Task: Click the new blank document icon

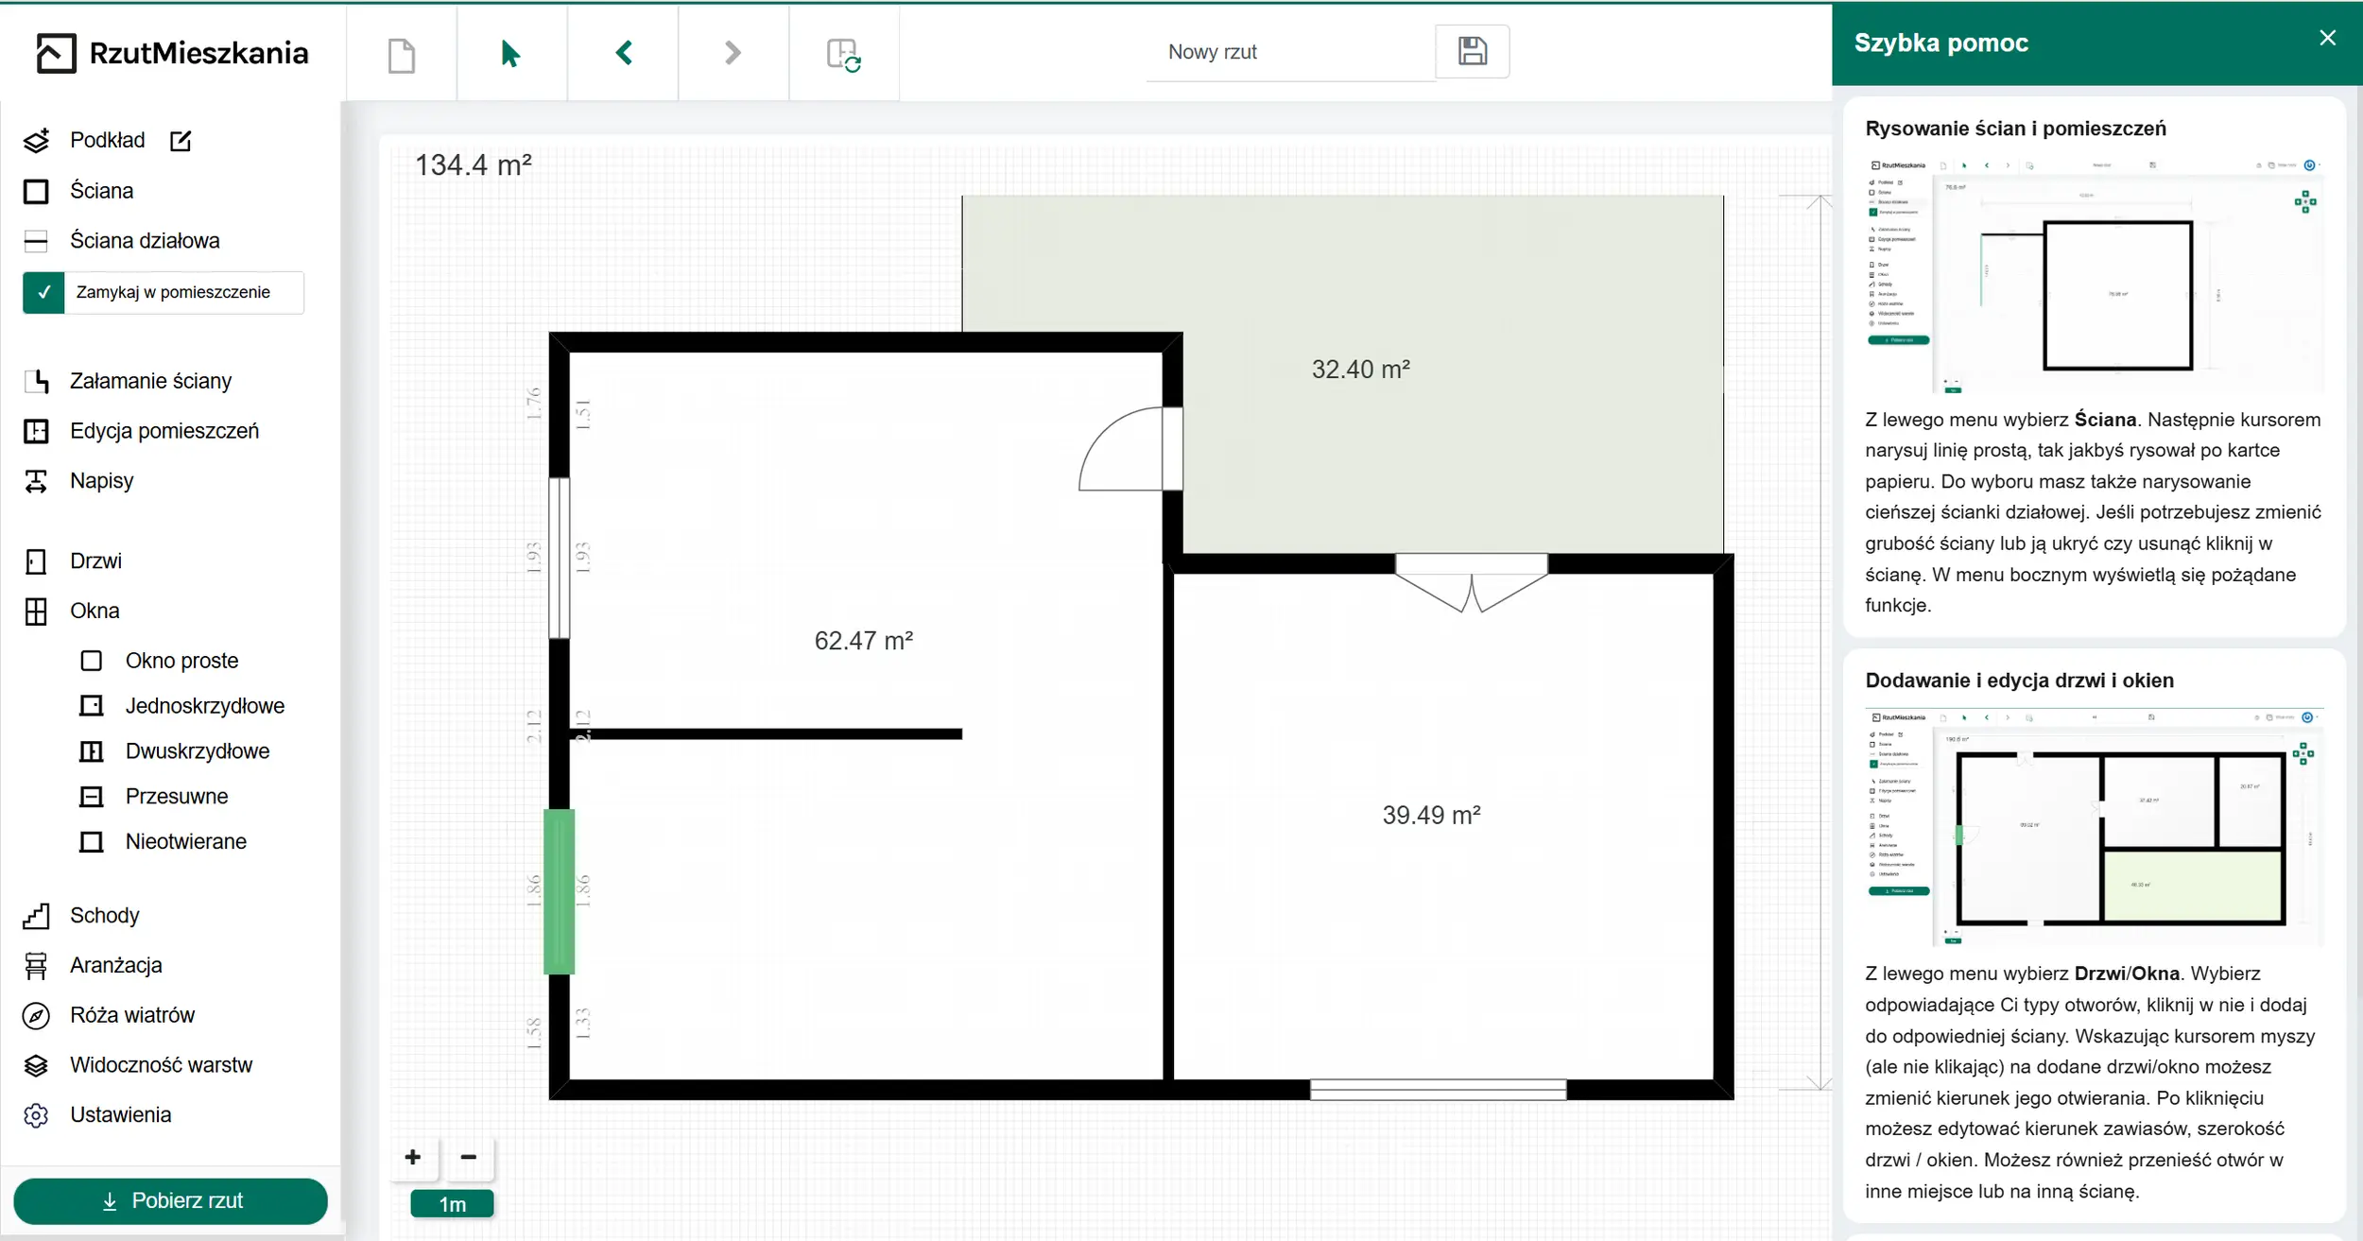Action: coord(402,54)
